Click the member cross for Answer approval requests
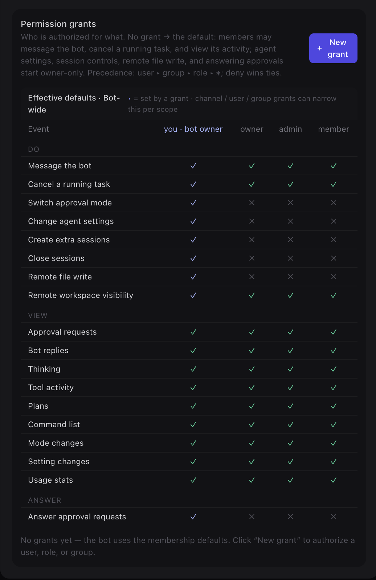Image resolution: width=376 pixels, height=580 pixels. [334, 517]
